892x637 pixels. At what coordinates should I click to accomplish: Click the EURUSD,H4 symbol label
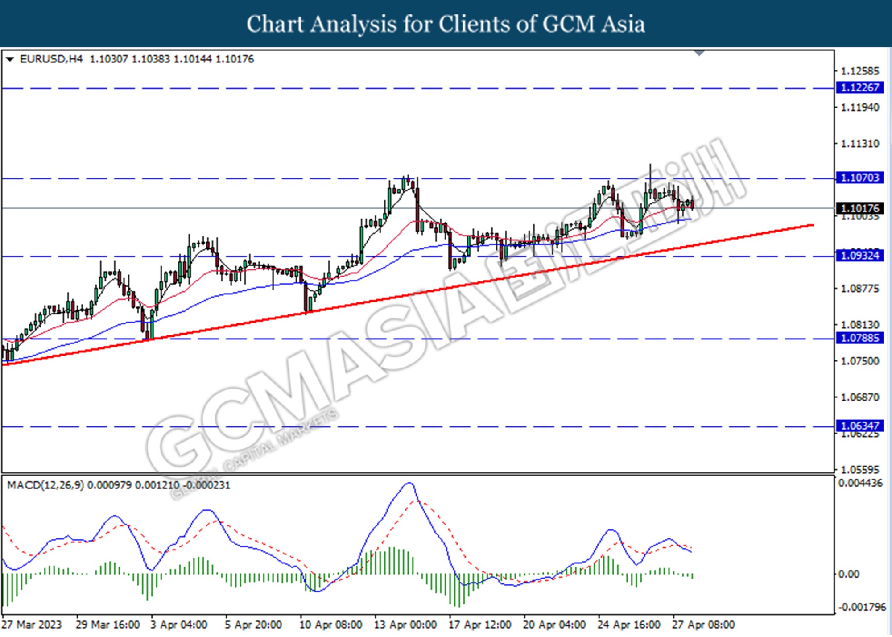[51, 59]
